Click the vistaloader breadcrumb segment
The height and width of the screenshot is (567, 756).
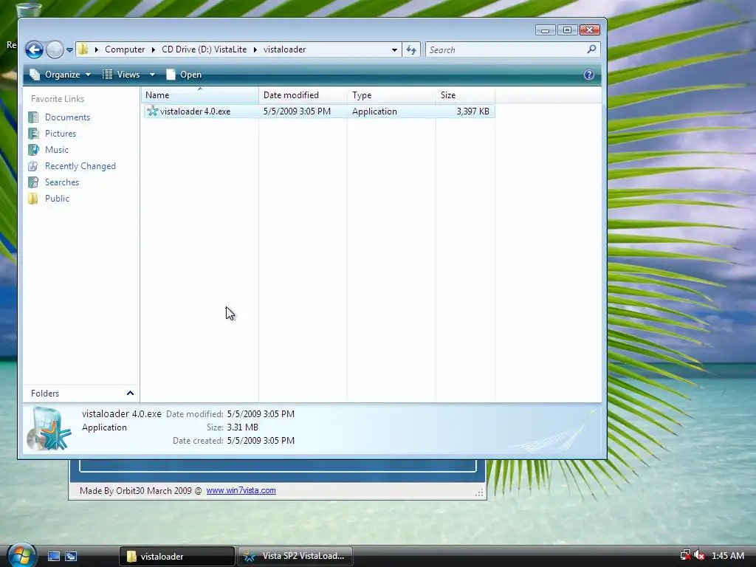[x=284, y=49]
